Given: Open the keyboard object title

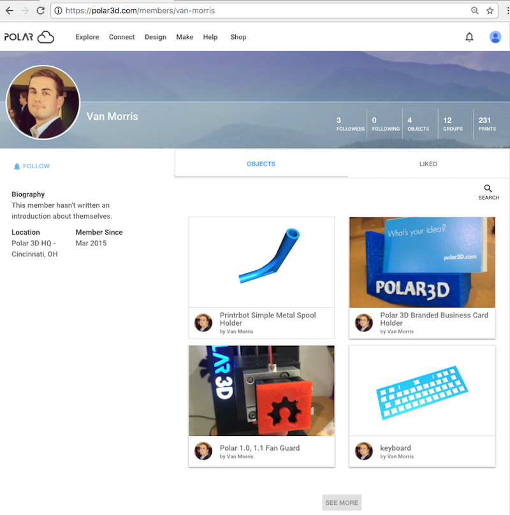Looking at the screenshot, I should coord(395,448).
